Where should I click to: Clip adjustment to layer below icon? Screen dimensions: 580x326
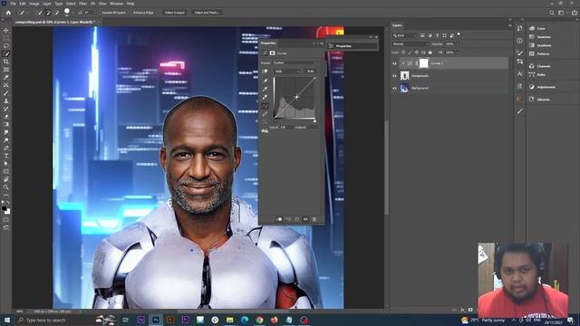click(279, 219)
